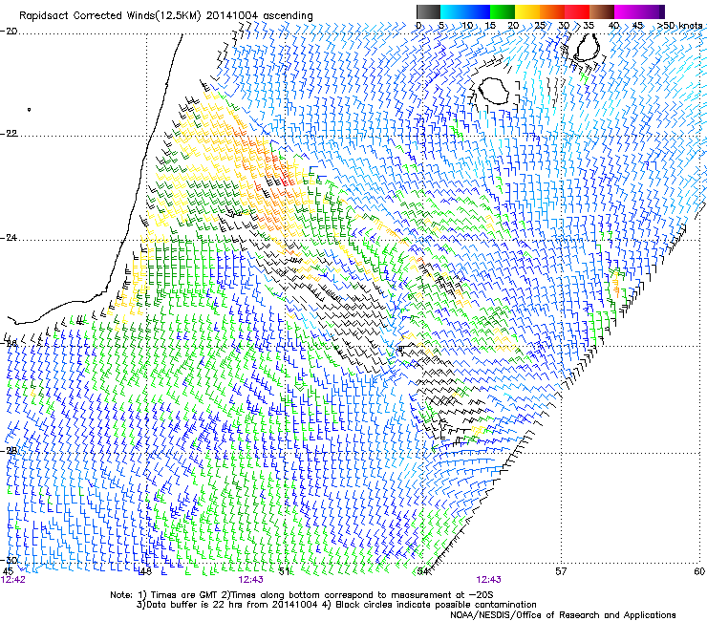The height and width of the screenshot is (621, 707).
Task: Click the longitude label '45'
Action: coord(8,571)
